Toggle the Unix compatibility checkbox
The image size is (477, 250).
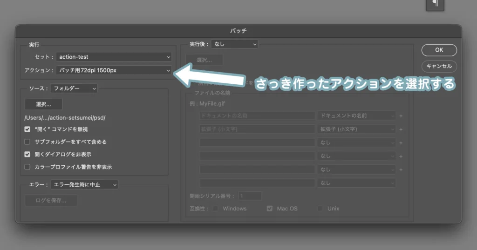tap(320, 209)
